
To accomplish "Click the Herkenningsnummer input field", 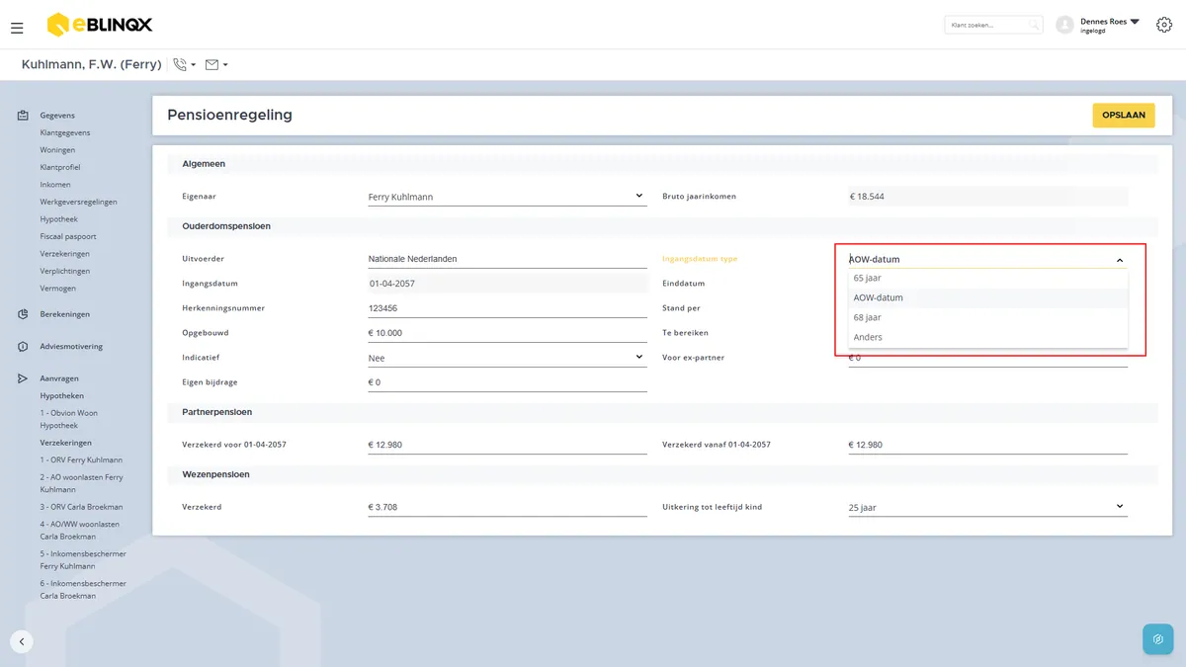I will pos(507,308).
